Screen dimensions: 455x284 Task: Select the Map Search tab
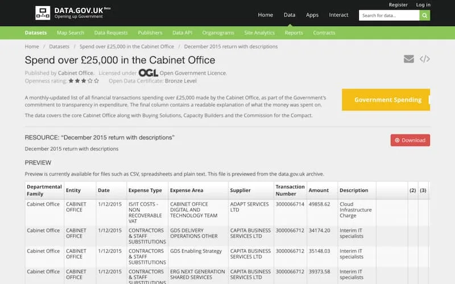70,33
